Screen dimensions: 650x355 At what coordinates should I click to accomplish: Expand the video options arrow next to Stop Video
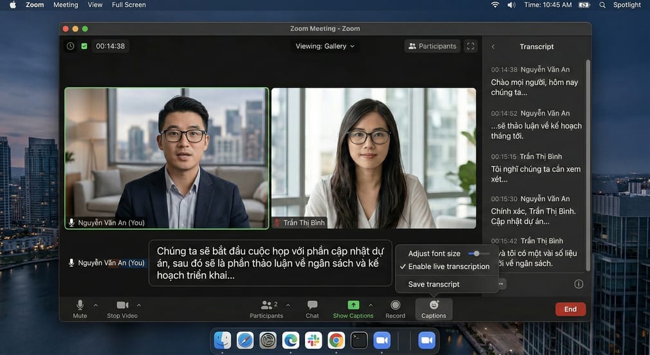pyautogui.click(x=139, y=305)
